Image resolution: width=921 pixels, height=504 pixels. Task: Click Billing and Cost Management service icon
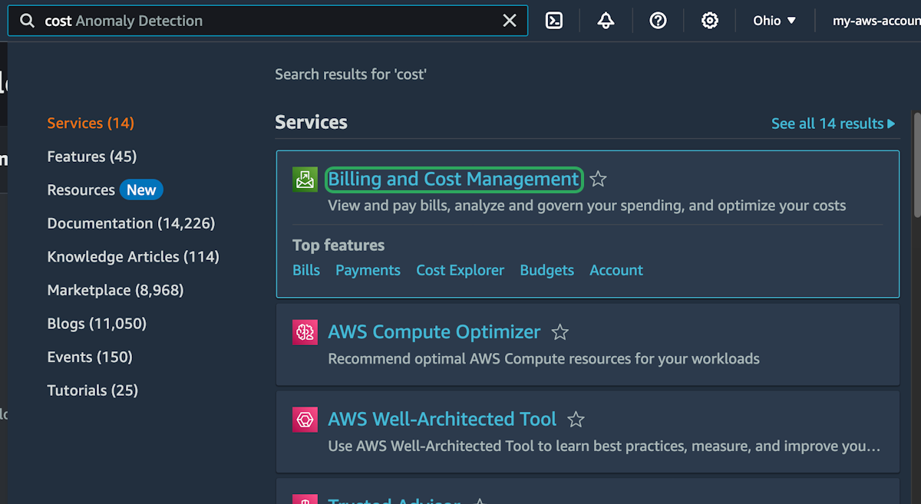(305, 180)
